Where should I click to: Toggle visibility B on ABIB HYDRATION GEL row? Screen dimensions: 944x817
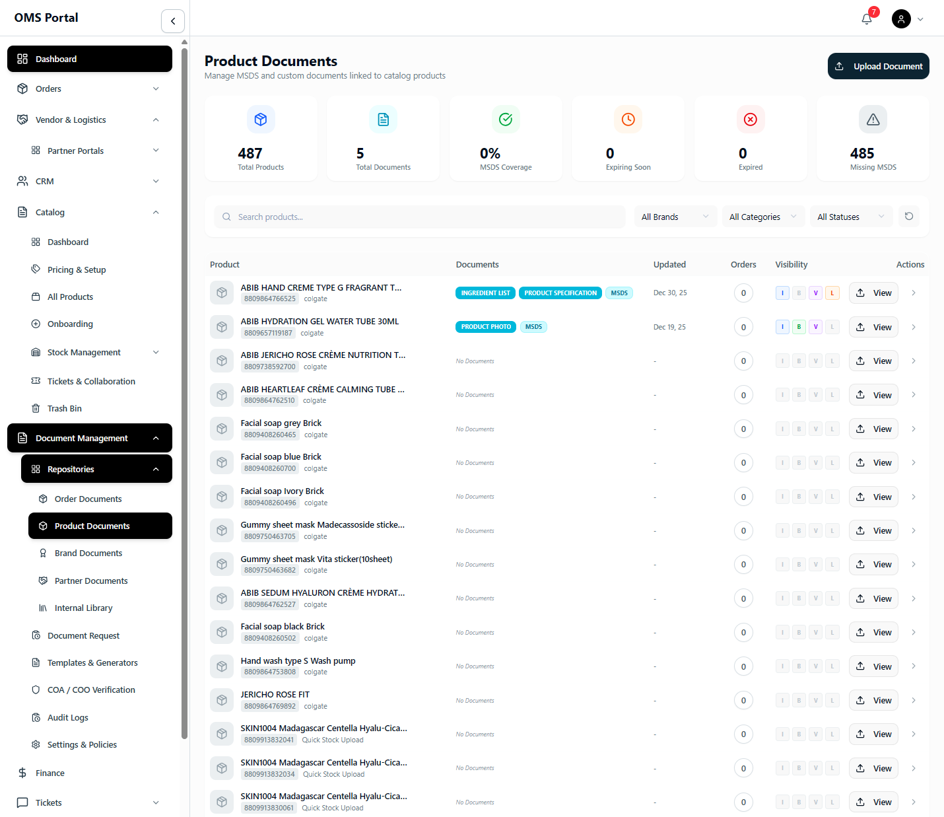coord(799,327)
